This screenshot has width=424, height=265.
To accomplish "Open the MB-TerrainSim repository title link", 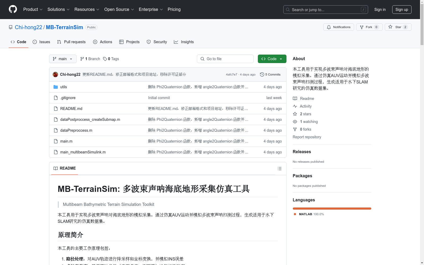I will click(x=64, y=27).
